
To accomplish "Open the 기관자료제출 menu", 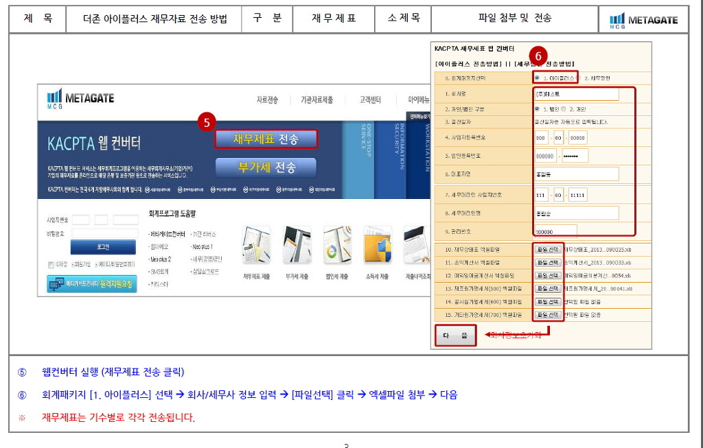I will click(x=317, y=99).
